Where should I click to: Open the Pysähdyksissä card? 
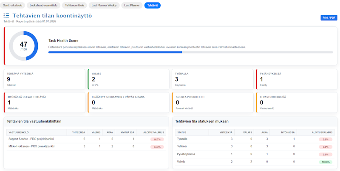(x=297, y=79)
